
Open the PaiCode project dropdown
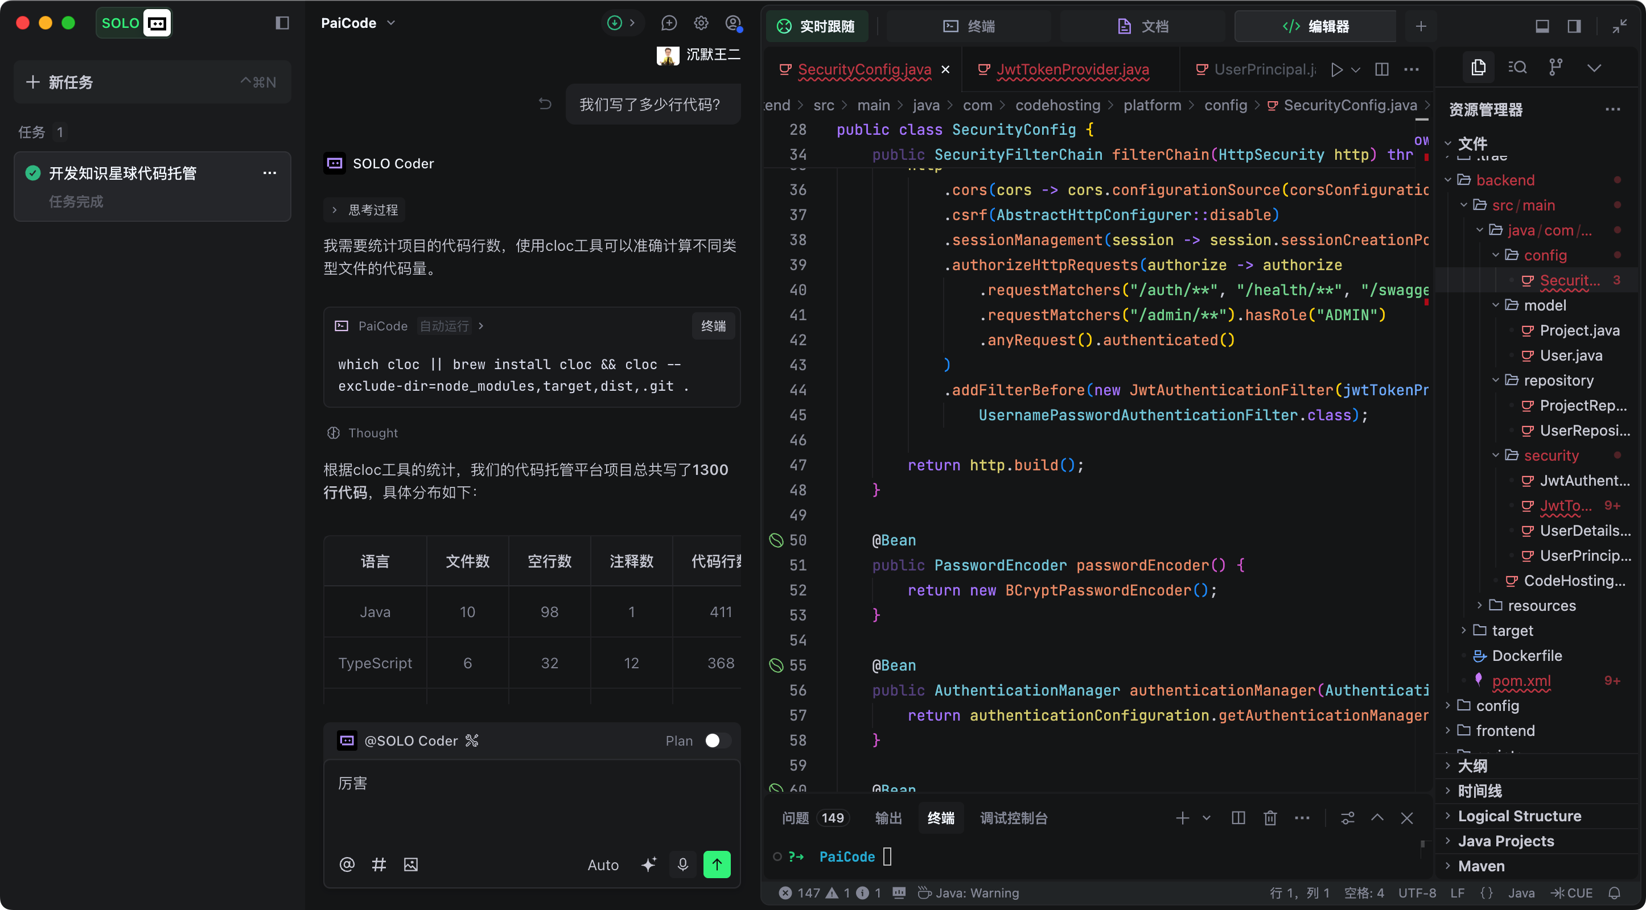[x=359, y=23]
